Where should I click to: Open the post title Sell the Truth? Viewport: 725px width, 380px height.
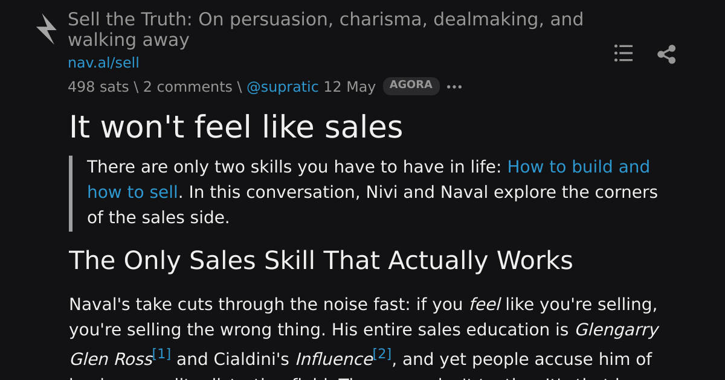pos(326,30)
